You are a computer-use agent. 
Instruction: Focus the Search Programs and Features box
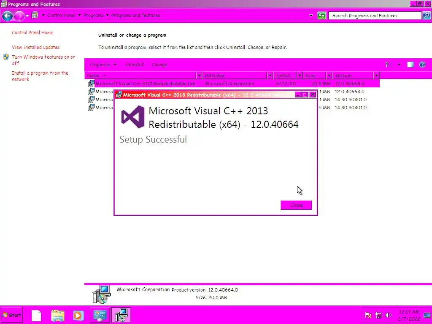point(375,16)
